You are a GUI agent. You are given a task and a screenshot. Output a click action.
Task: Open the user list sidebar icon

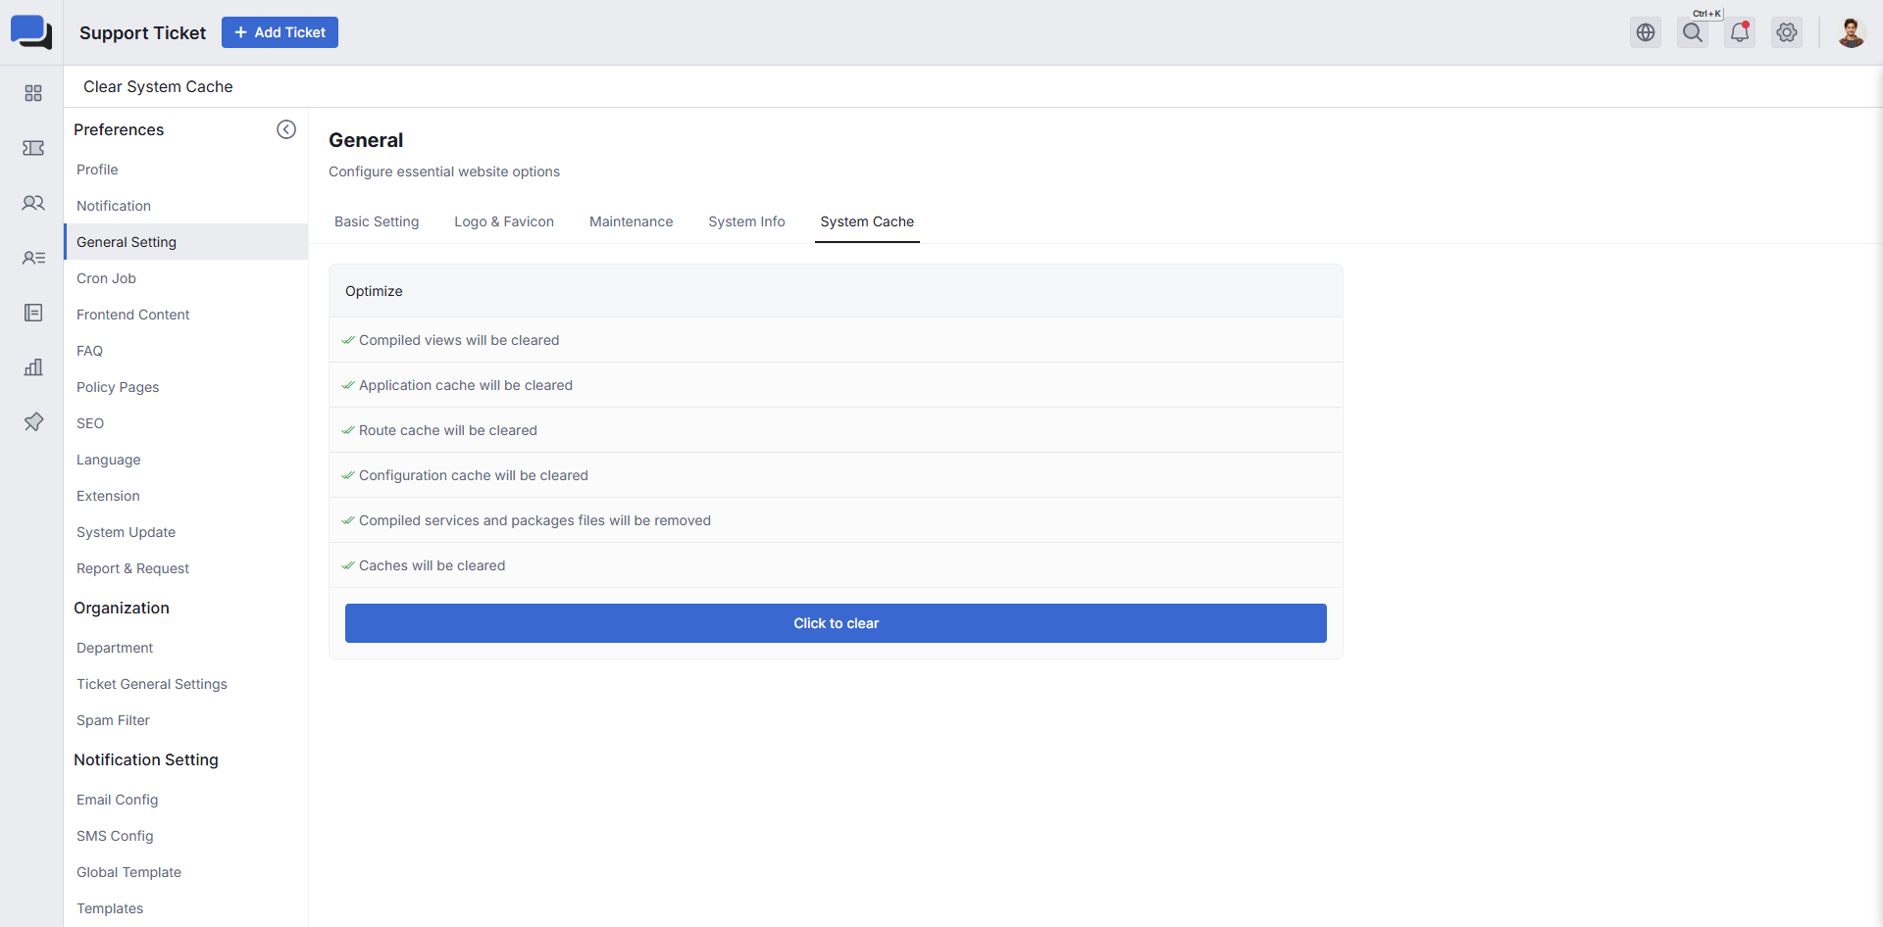click(33, 258)
